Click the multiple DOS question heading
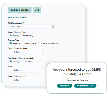This screenshot has height=96, width=108. (x=77, y=72)
